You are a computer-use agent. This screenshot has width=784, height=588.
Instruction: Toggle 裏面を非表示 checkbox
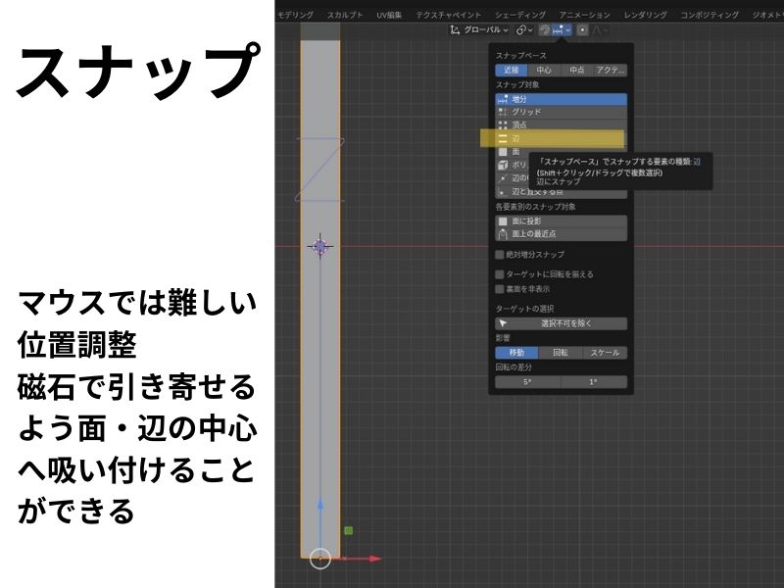(500, 289)
